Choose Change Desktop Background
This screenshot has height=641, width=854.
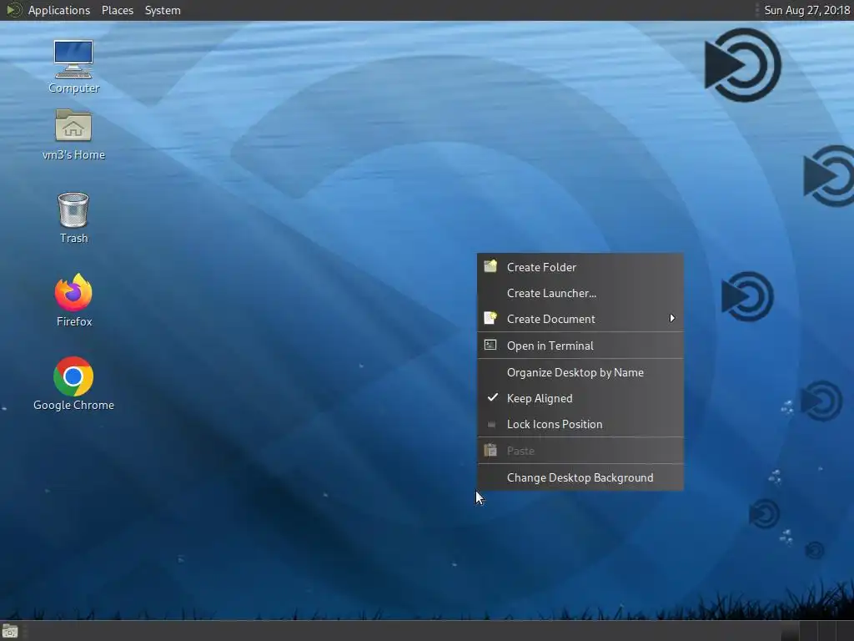pyautogui.click(x=580, y=477)
